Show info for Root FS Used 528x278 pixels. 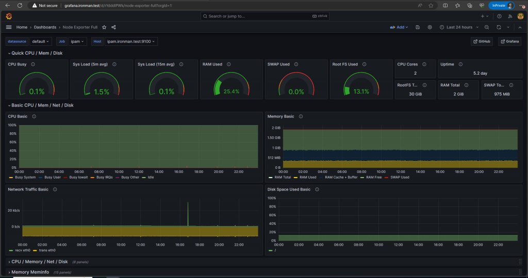point(365,64)
